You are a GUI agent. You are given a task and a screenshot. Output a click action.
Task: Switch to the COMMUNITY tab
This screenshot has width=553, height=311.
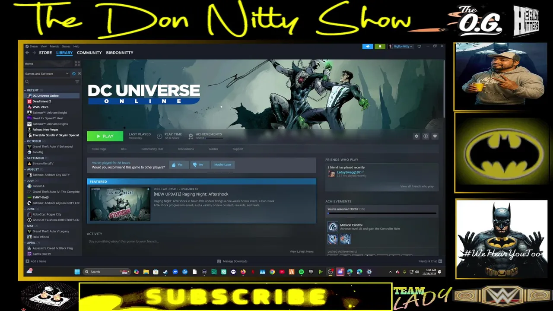pyautogui.click(x=89, y=53)
